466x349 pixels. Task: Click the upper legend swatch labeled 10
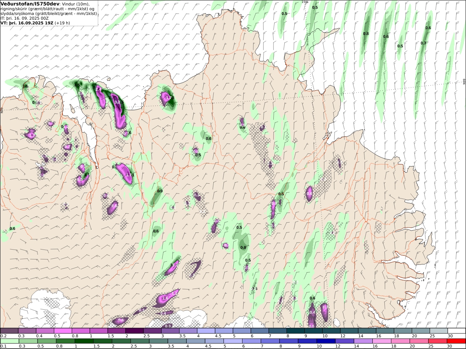point(331,330)
